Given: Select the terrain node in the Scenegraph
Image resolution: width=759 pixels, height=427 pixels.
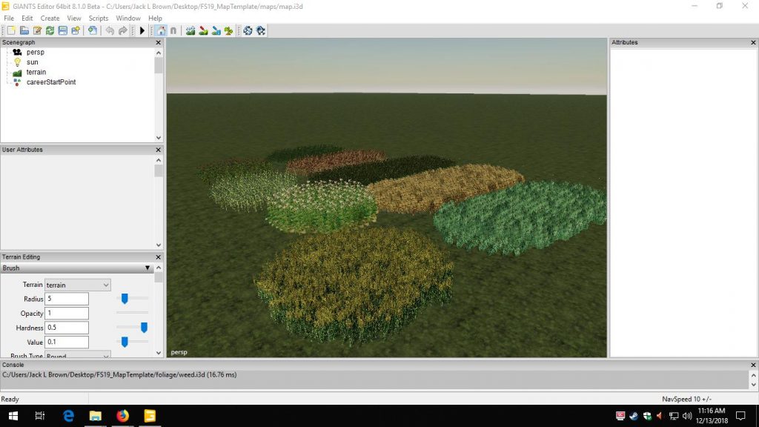Looking at the screenshot, I should pos(37,72).
